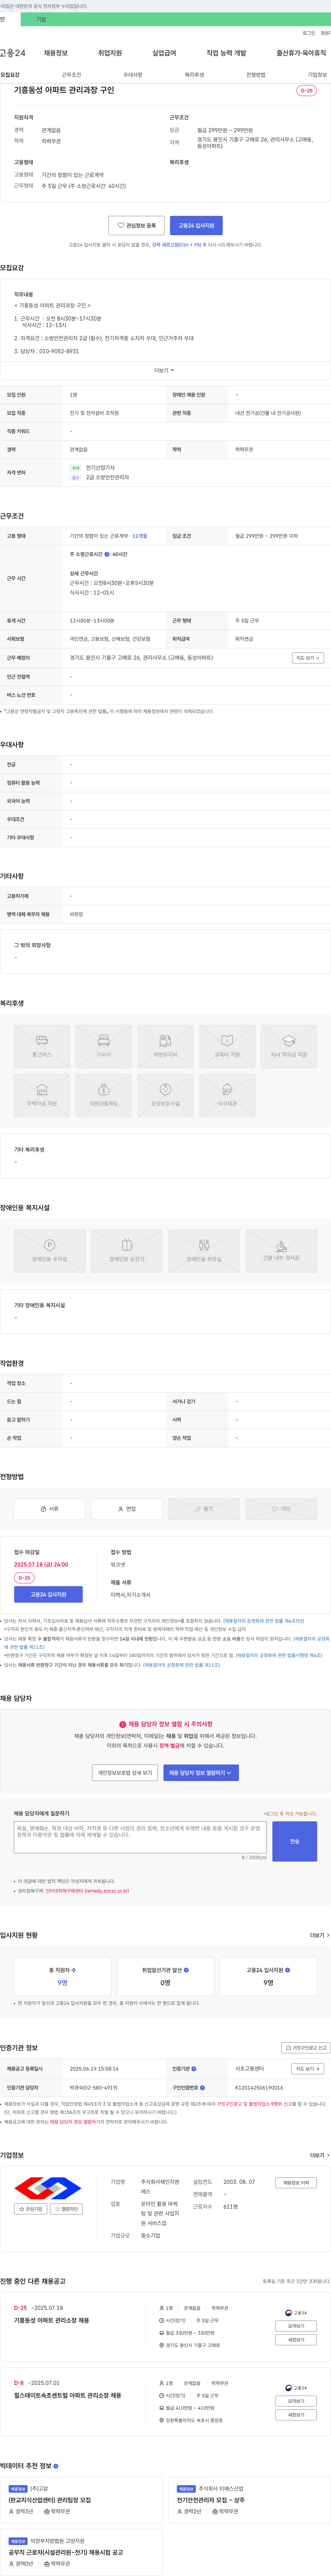Expand 더보기 in the 모집요강 section

pyautogui.click(x=164, y=370)
